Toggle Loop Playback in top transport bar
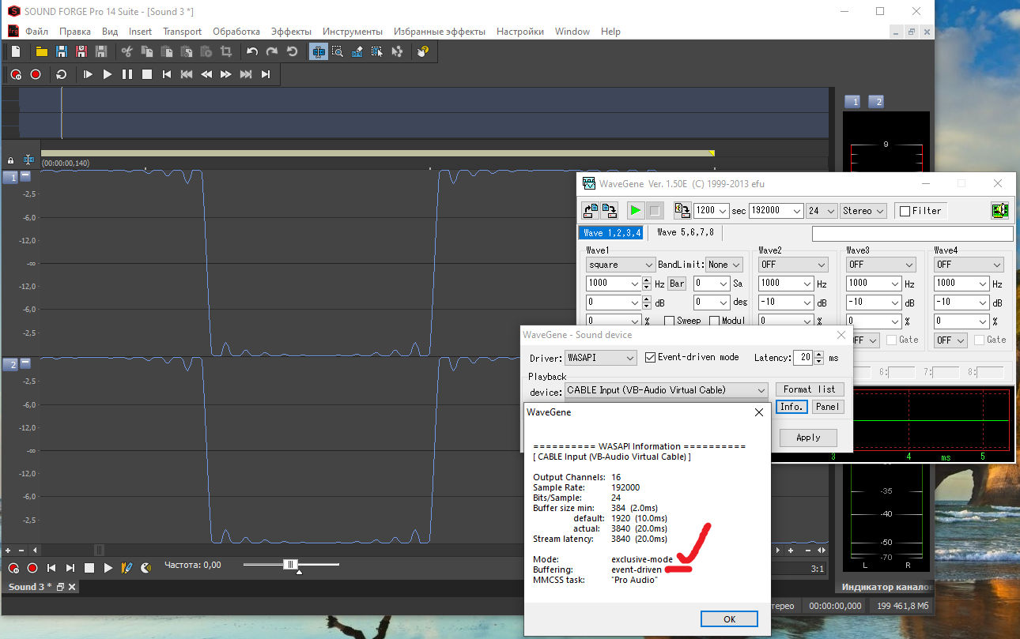The height and width of the screenshot is (639, 1020). (x=62, y=74)
